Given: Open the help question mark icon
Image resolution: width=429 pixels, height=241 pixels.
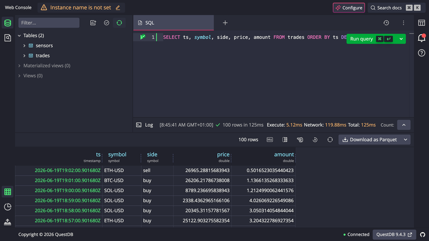Looking at the screenshot, I should tap(422, 53).
